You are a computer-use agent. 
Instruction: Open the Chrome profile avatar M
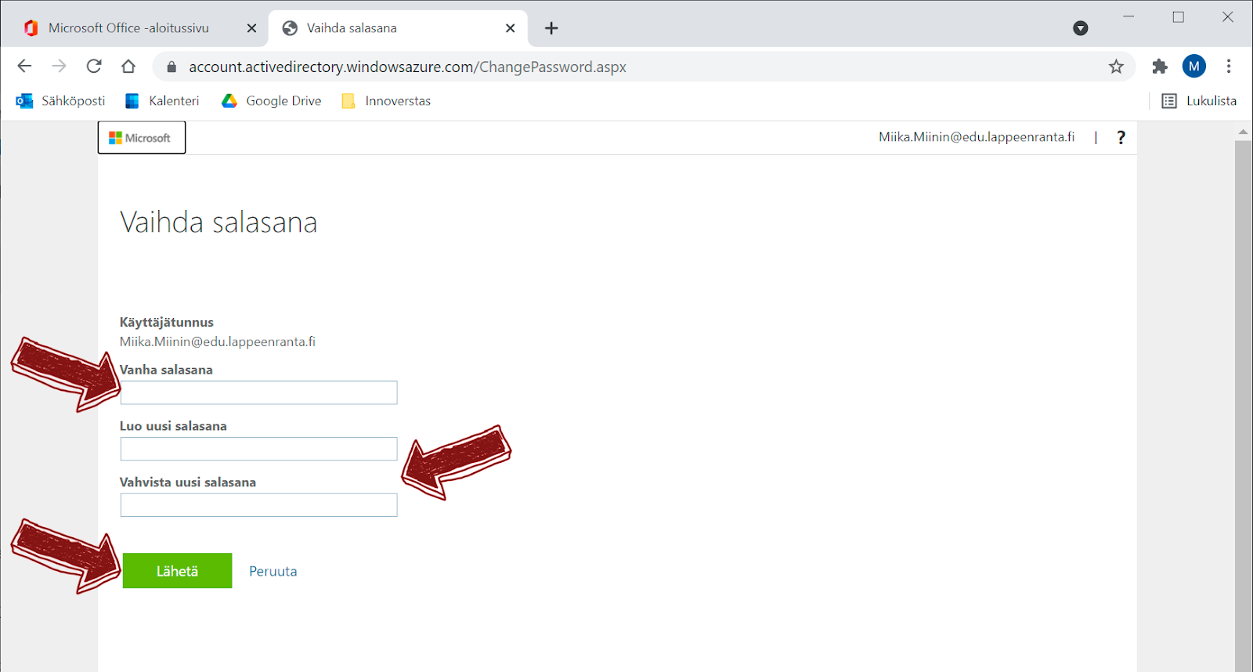1194,67
